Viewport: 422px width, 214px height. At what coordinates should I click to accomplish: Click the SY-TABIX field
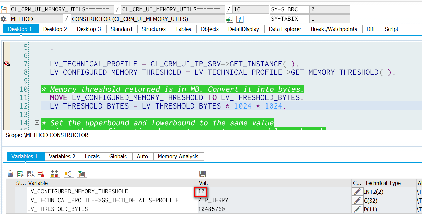pyautogui.click(x=289, y=19)
